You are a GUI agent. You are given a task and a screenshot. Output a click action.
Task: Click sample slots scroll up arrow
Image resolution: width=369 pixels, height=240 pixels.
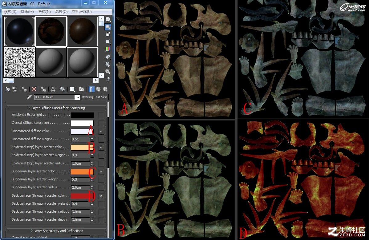(x=101, y=18)
